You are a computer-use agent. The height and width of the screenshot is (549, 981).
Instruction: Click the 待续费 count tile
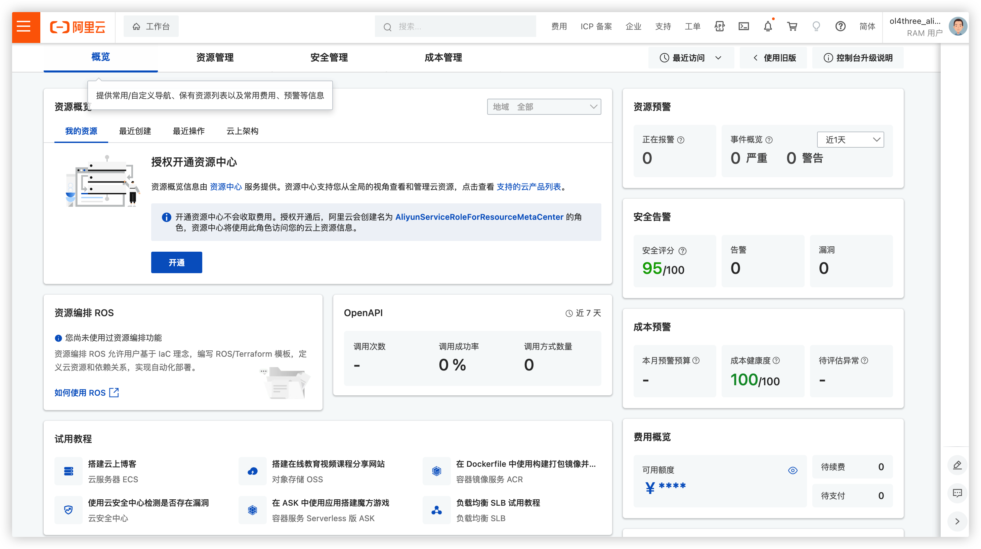[852, 467]
